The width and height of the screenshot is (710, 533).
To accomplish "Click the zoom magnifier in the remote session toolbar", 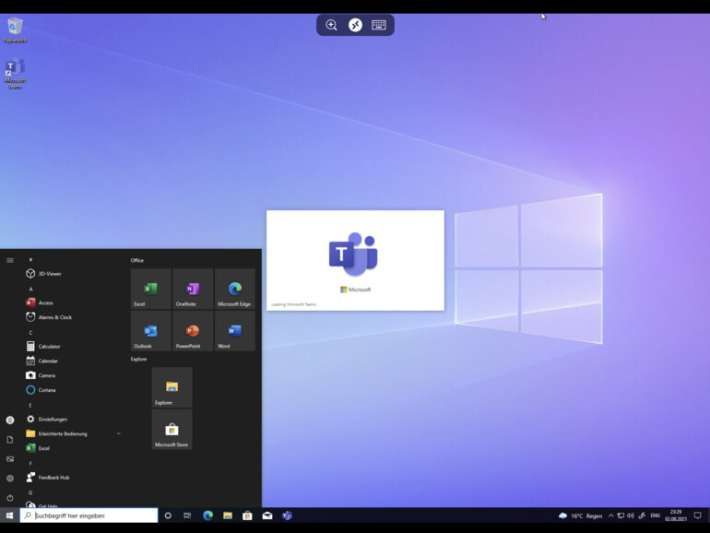I will [x=331, y=25].
